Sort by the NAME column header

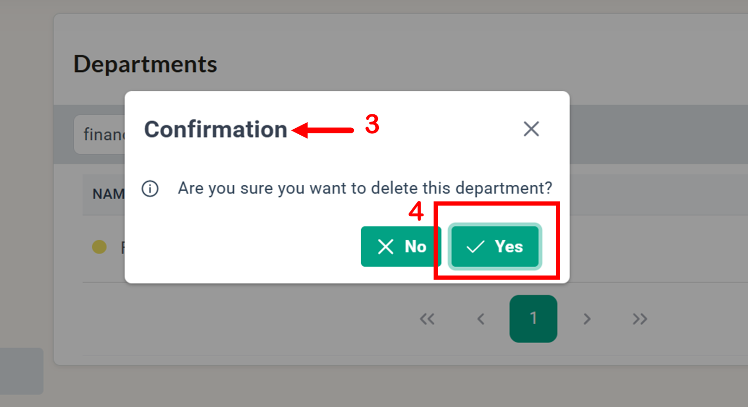(x=108, y=194)
